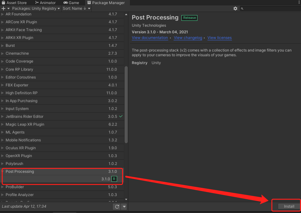Click the R release badge for version 3.1.0

coord(114,179)
